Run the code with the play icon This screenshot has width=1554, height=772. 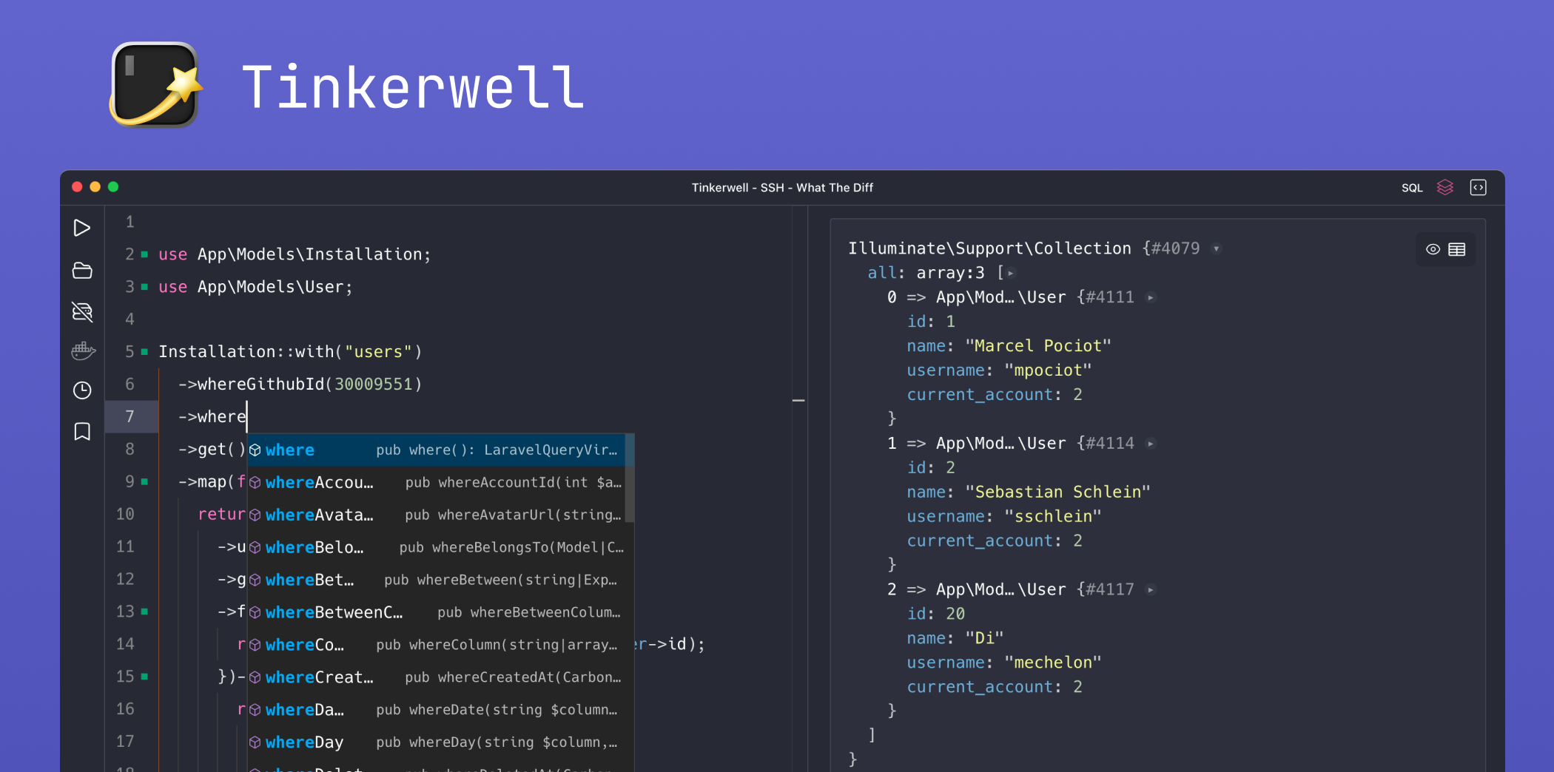coord(82,228)
